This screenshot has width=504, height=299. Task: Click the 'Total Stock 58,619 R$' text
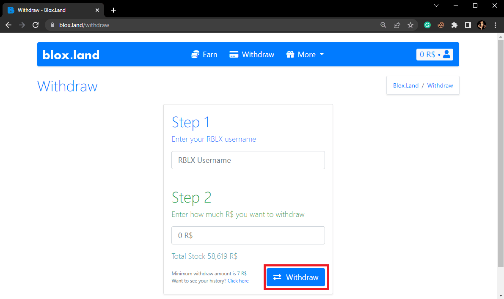(x=204, y=256)
